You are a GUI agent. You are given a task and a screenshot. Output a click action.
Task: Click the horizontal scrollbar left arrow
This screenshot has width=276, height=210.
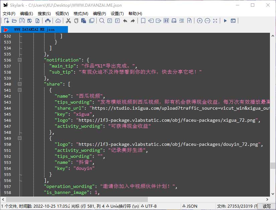click(3, 199)
